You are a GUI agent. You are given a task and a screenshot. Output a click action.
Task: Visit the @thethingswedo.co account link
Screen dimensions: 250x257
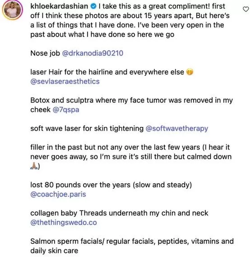[x=64, y=223]
